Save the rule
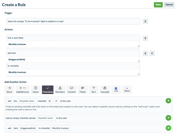179x134 pixels. 158,5
